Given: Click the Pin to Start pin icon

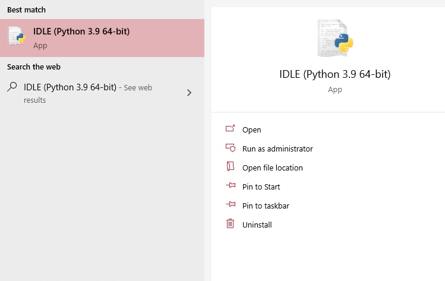Looking at the screenshot, I should pyautogui.click(x=231, y=185).
